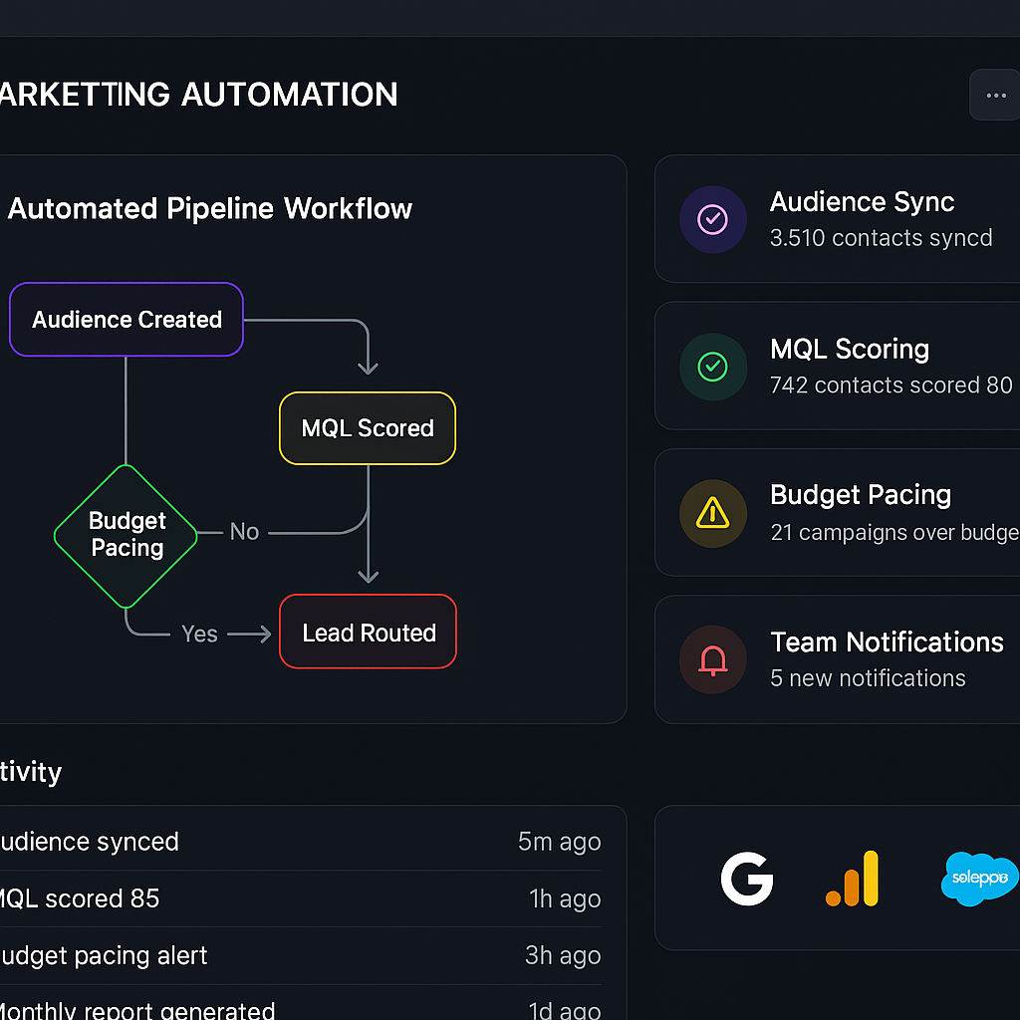Open the Audience Sync status card title
The height and width of the screenshot is (1020, 1020).
tap(862, 202)
